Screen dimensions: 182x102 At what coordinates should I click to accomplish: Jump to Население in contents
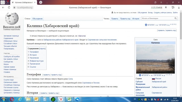tap(34, 58)
